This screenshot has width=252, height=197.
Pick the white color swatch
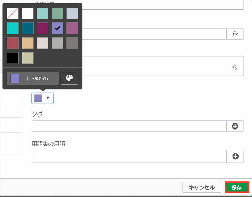coord(27,13)
